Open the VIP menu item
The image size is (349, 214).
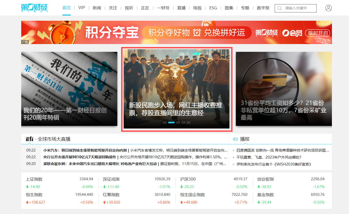click(x=82, y=8)
